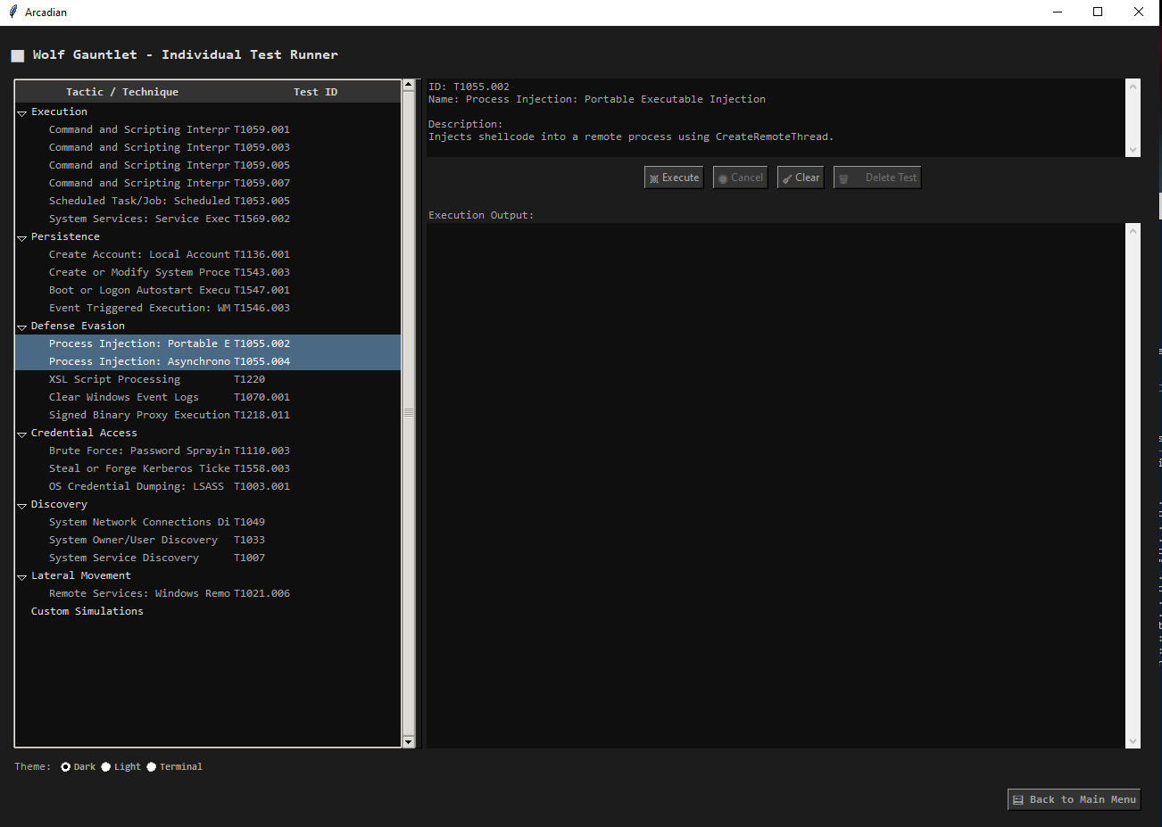1162x827 pixels.
Task: Click the Execute button icon
Action: click(654, 178)
